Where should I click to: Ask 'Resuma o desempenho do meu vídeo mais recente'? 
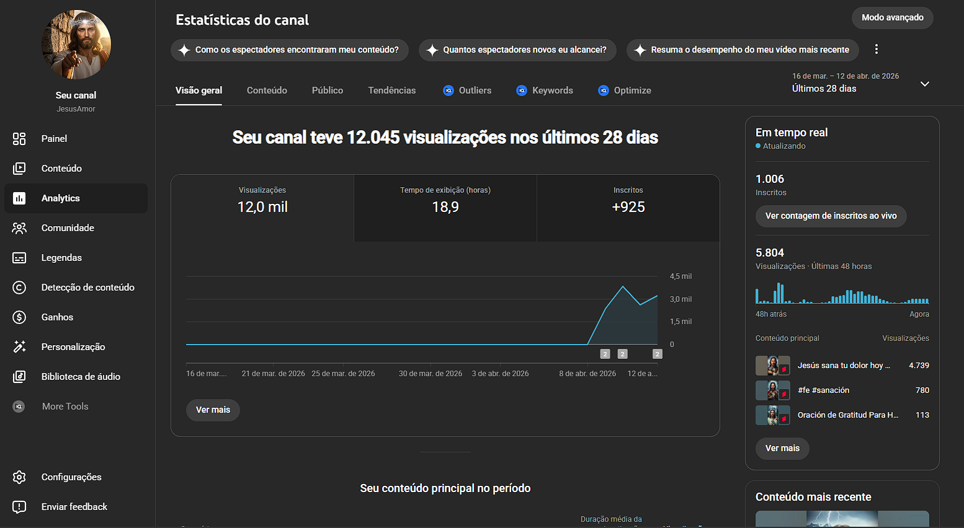743,50
